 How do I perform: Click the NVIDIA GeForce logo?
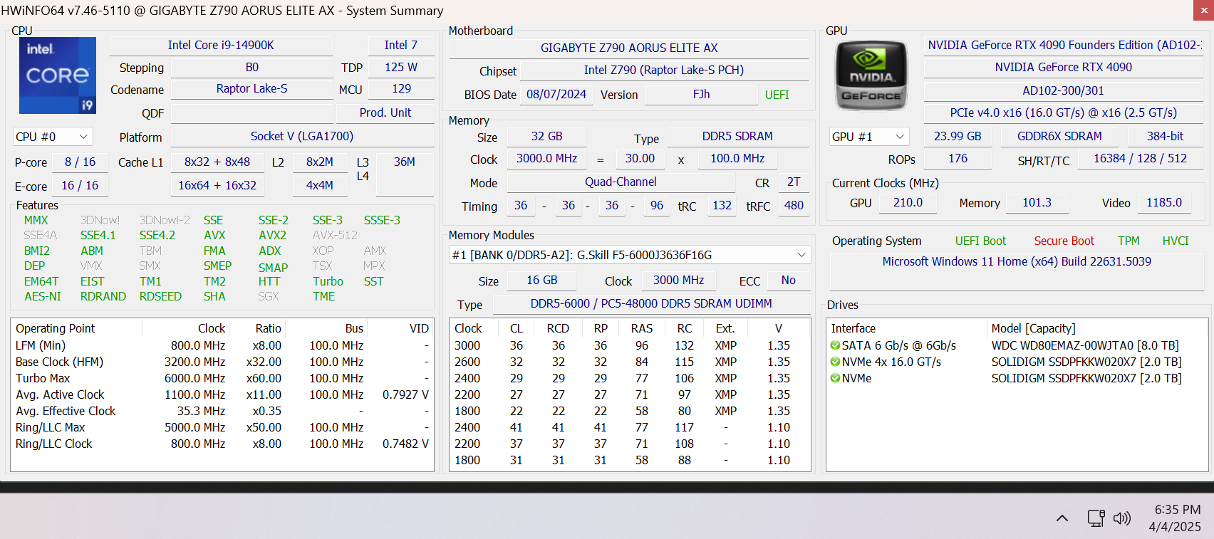pyautogui.click(x=871, y=75)
